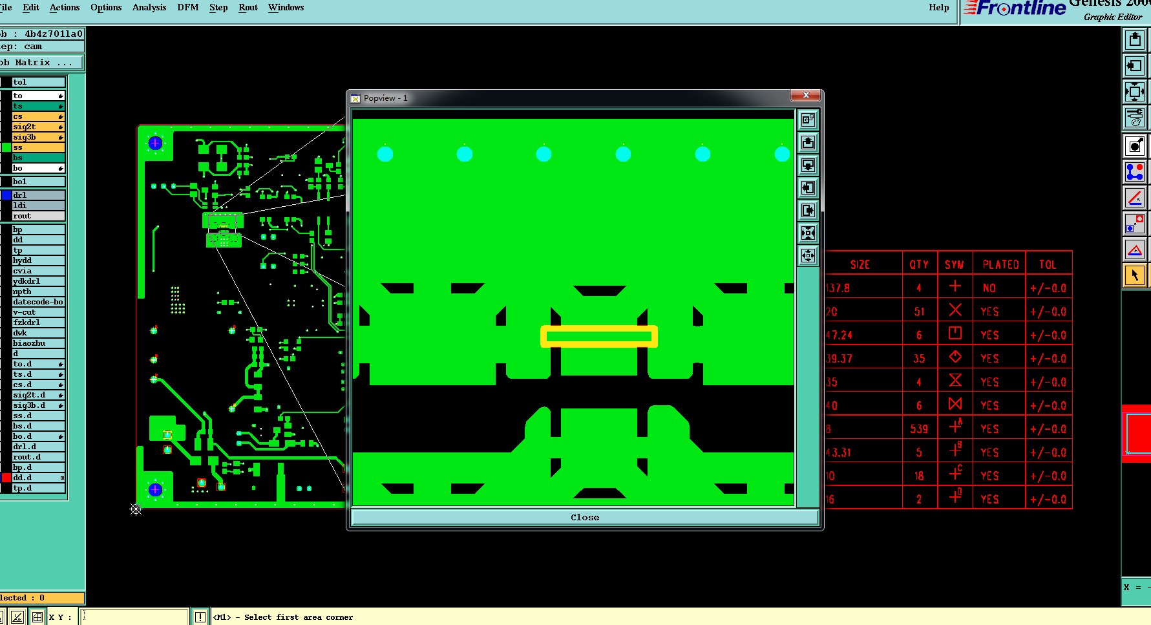Pan the Popview up using arrow icon
The height and width of the screenshot is (625, 1151).
tap(808, 142)
